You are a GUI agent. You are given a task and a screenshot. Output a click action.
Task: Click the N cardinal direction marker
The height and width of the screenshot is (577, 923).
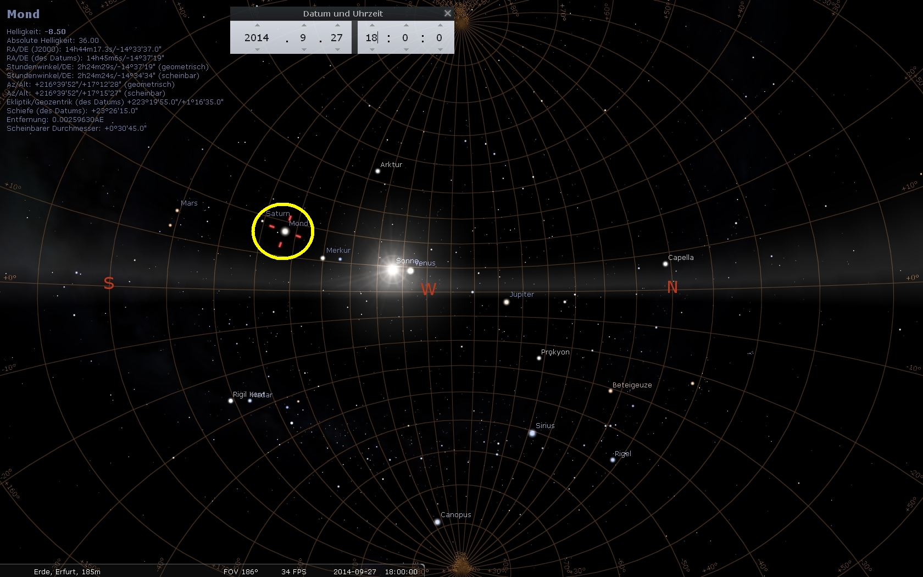[x=672, y=287]
